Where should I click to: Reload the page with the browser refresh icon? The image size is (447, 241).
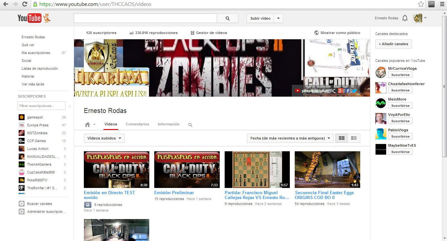25,4
